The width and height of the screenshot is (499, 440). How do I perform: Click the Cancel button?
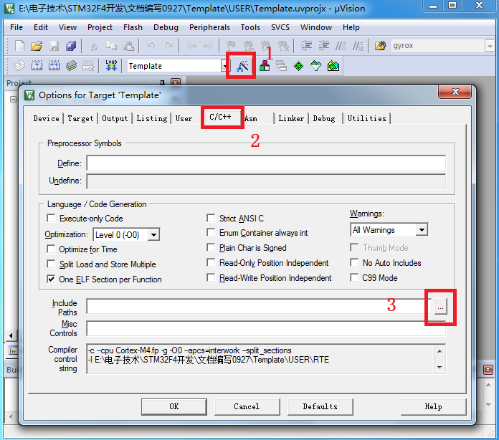(247, 406)
